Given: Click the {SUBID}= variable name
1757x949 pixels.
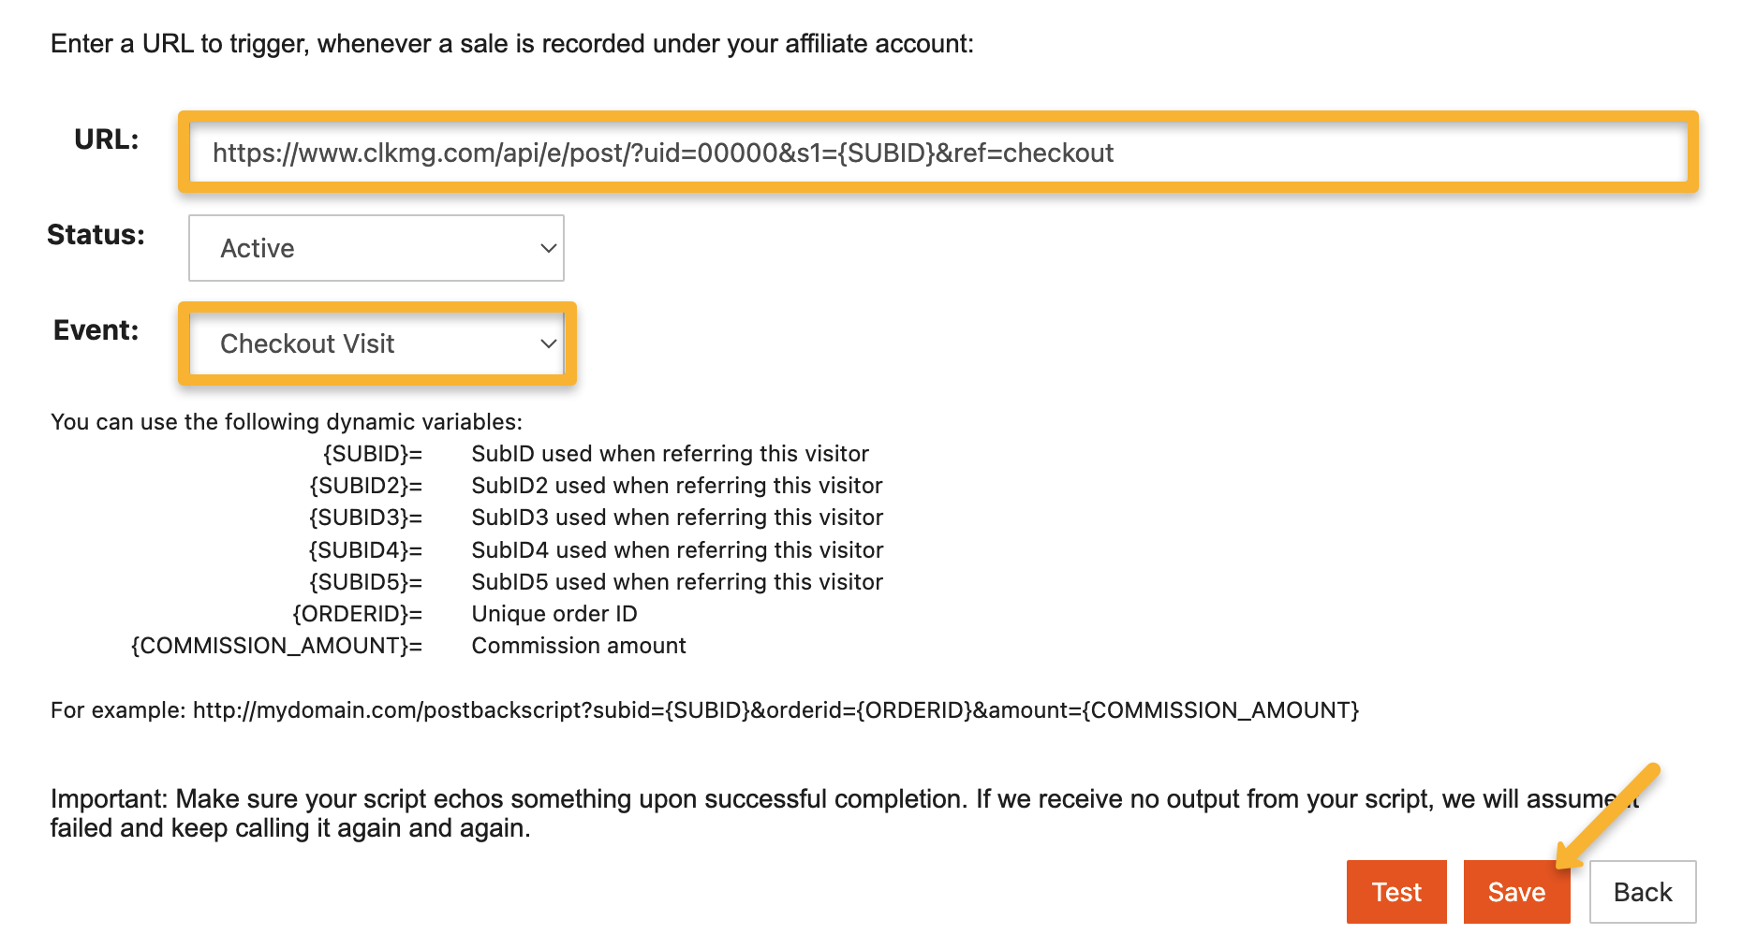Looking at the screenshot, I should coord(372,454).
